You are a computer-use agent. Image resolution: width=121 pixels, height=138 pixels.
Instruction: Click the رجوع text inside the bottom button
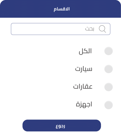click(x=60, y=126)
